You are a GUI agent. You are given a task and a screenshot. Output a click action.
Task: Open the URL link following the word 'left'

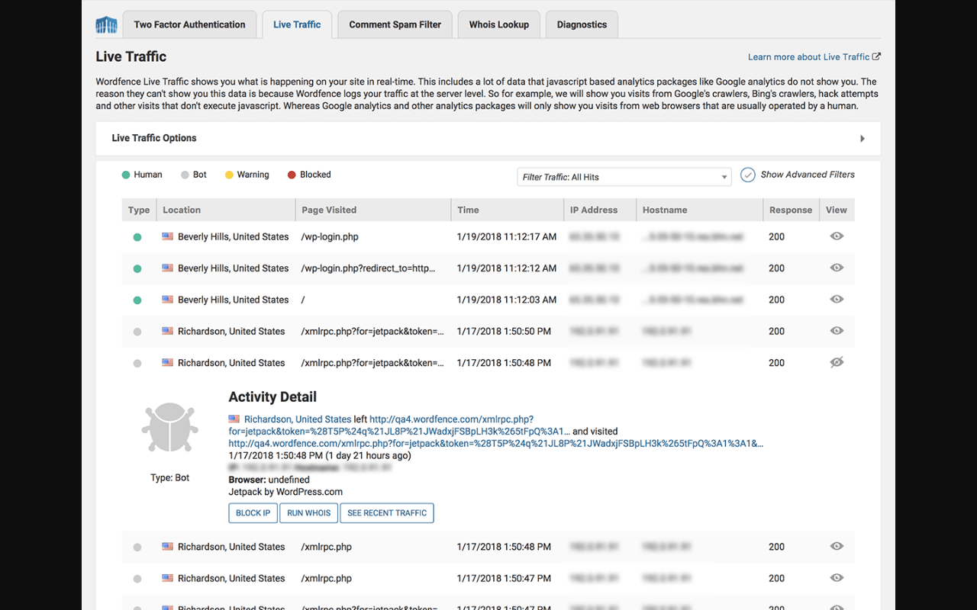399,425
